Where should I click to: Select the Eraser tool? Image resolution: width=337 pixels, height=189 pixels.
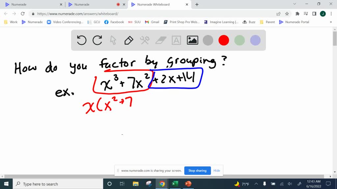click(160, 40)
